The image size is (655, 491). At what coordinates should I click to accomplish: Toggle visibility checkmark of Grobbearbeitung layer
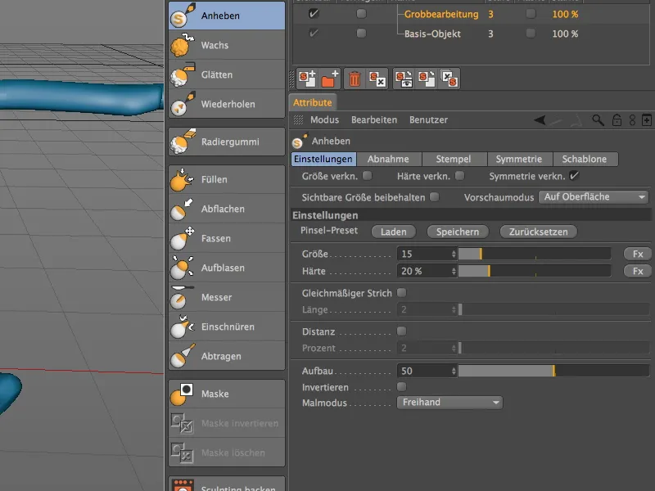[x=314, y=14]
